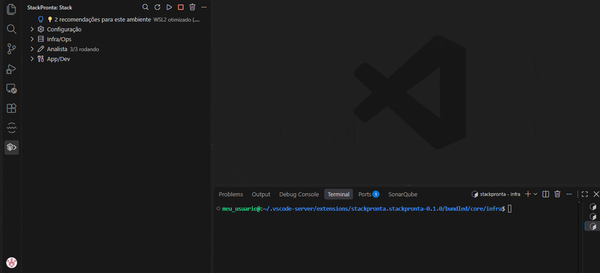Expand the Infra/Ops tree node
The width and height of the screenshot is (600, 273).
(32, 39)
